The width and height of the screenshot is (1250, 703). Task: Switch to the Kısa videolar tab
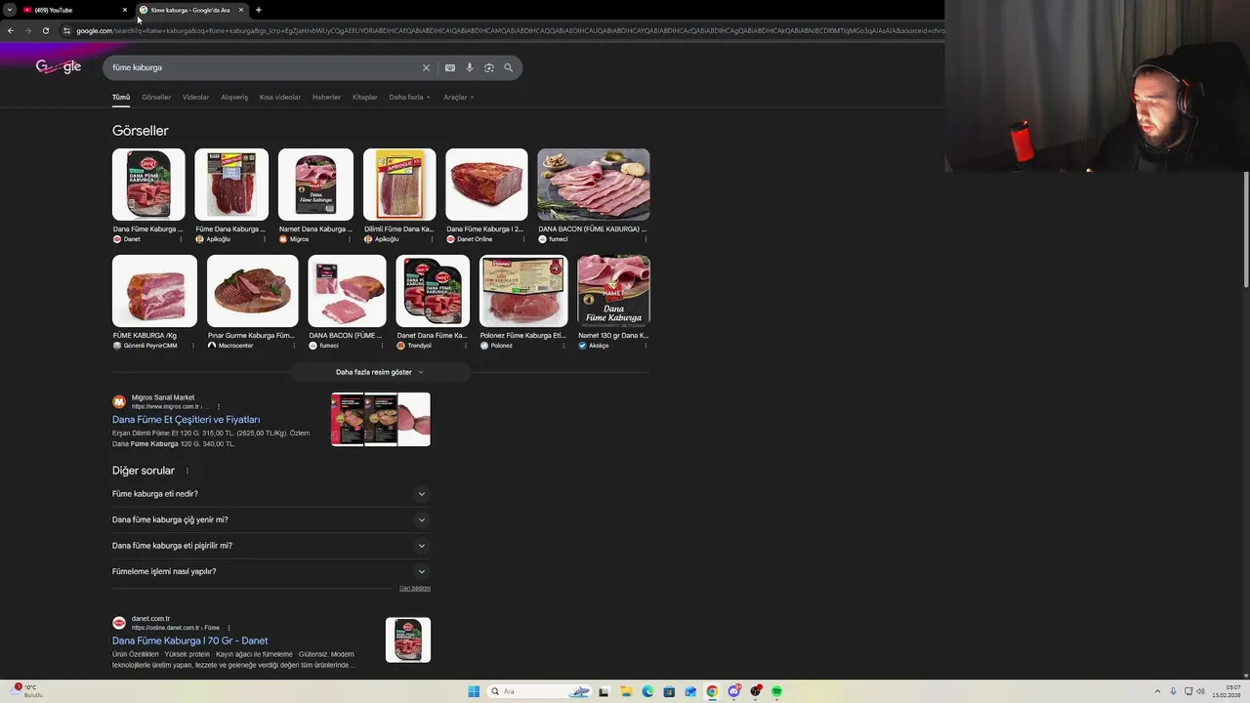point(280,97)
